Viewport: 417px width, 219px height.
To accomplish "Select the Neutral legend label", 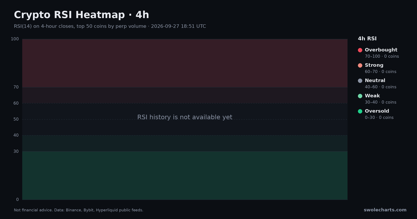I will pyautogui.click(x=375, y=81).
